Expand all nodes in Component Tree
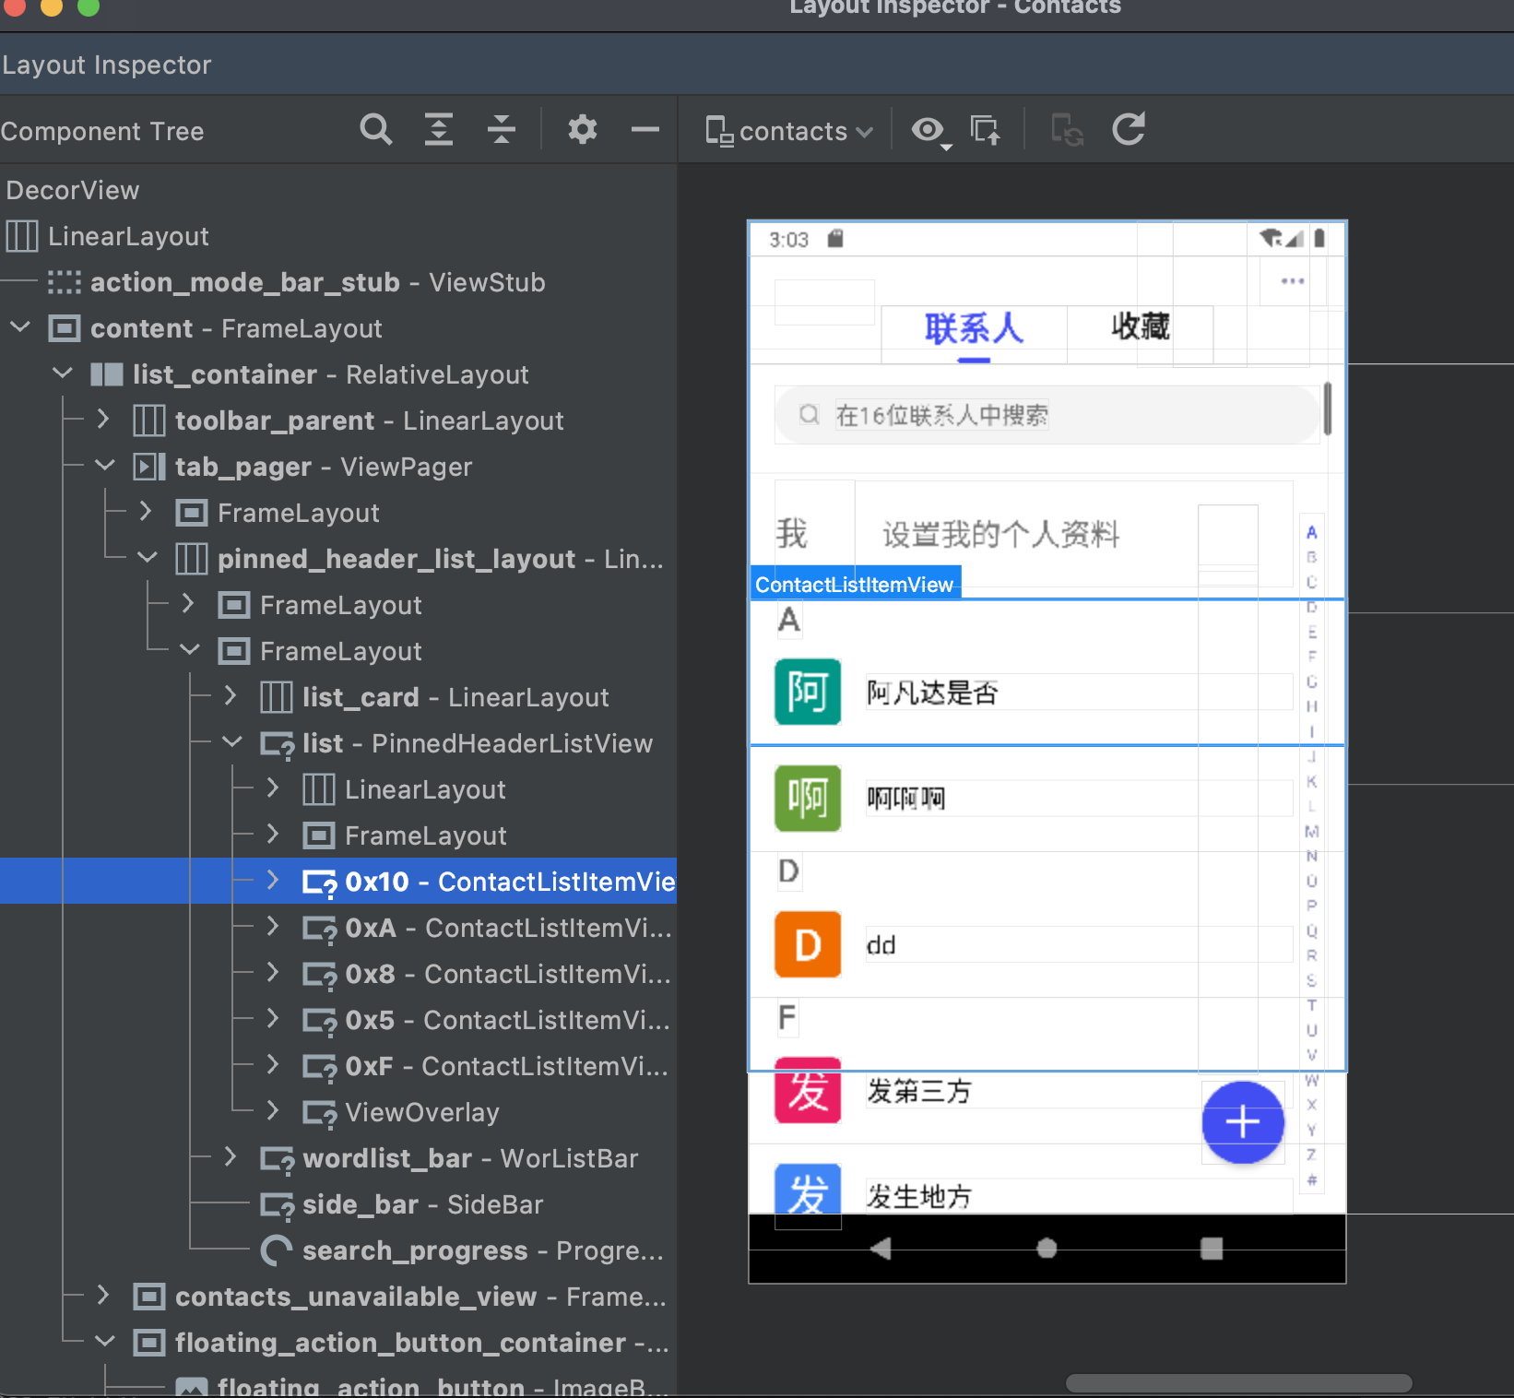This screenshot has width=1514, height=1398. point(439,130)
